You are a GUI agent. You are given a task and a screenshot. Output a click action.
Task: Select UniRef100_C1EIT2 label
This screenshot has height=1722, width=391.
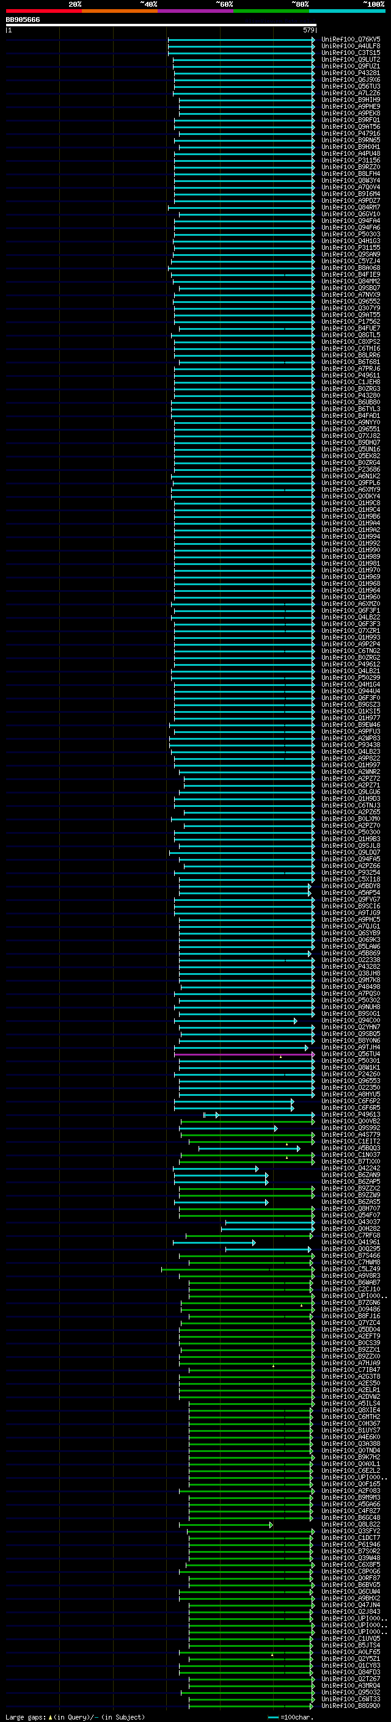(351, 1142)
